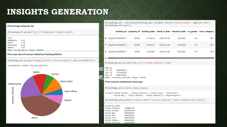Click booking id cell May052216558RT12
Screen dimensions: 227x127
(x=117, y=45)
